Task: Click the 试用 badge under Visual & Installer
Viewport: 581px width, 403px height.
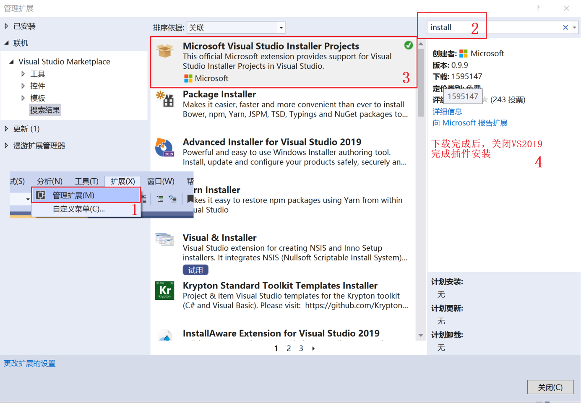Action: click(195, 270)
